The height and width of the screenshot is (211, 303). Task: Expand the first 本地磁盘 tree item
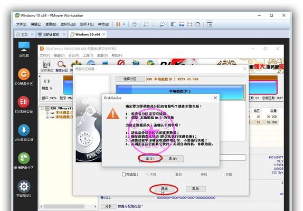tap(47, 112)
